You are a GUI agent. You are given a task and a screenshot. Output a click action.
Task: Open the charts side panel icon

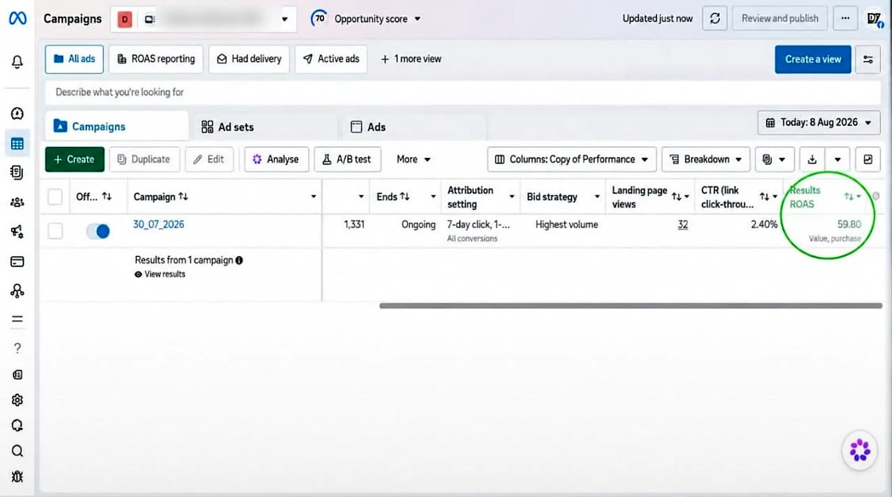(868, 159)
